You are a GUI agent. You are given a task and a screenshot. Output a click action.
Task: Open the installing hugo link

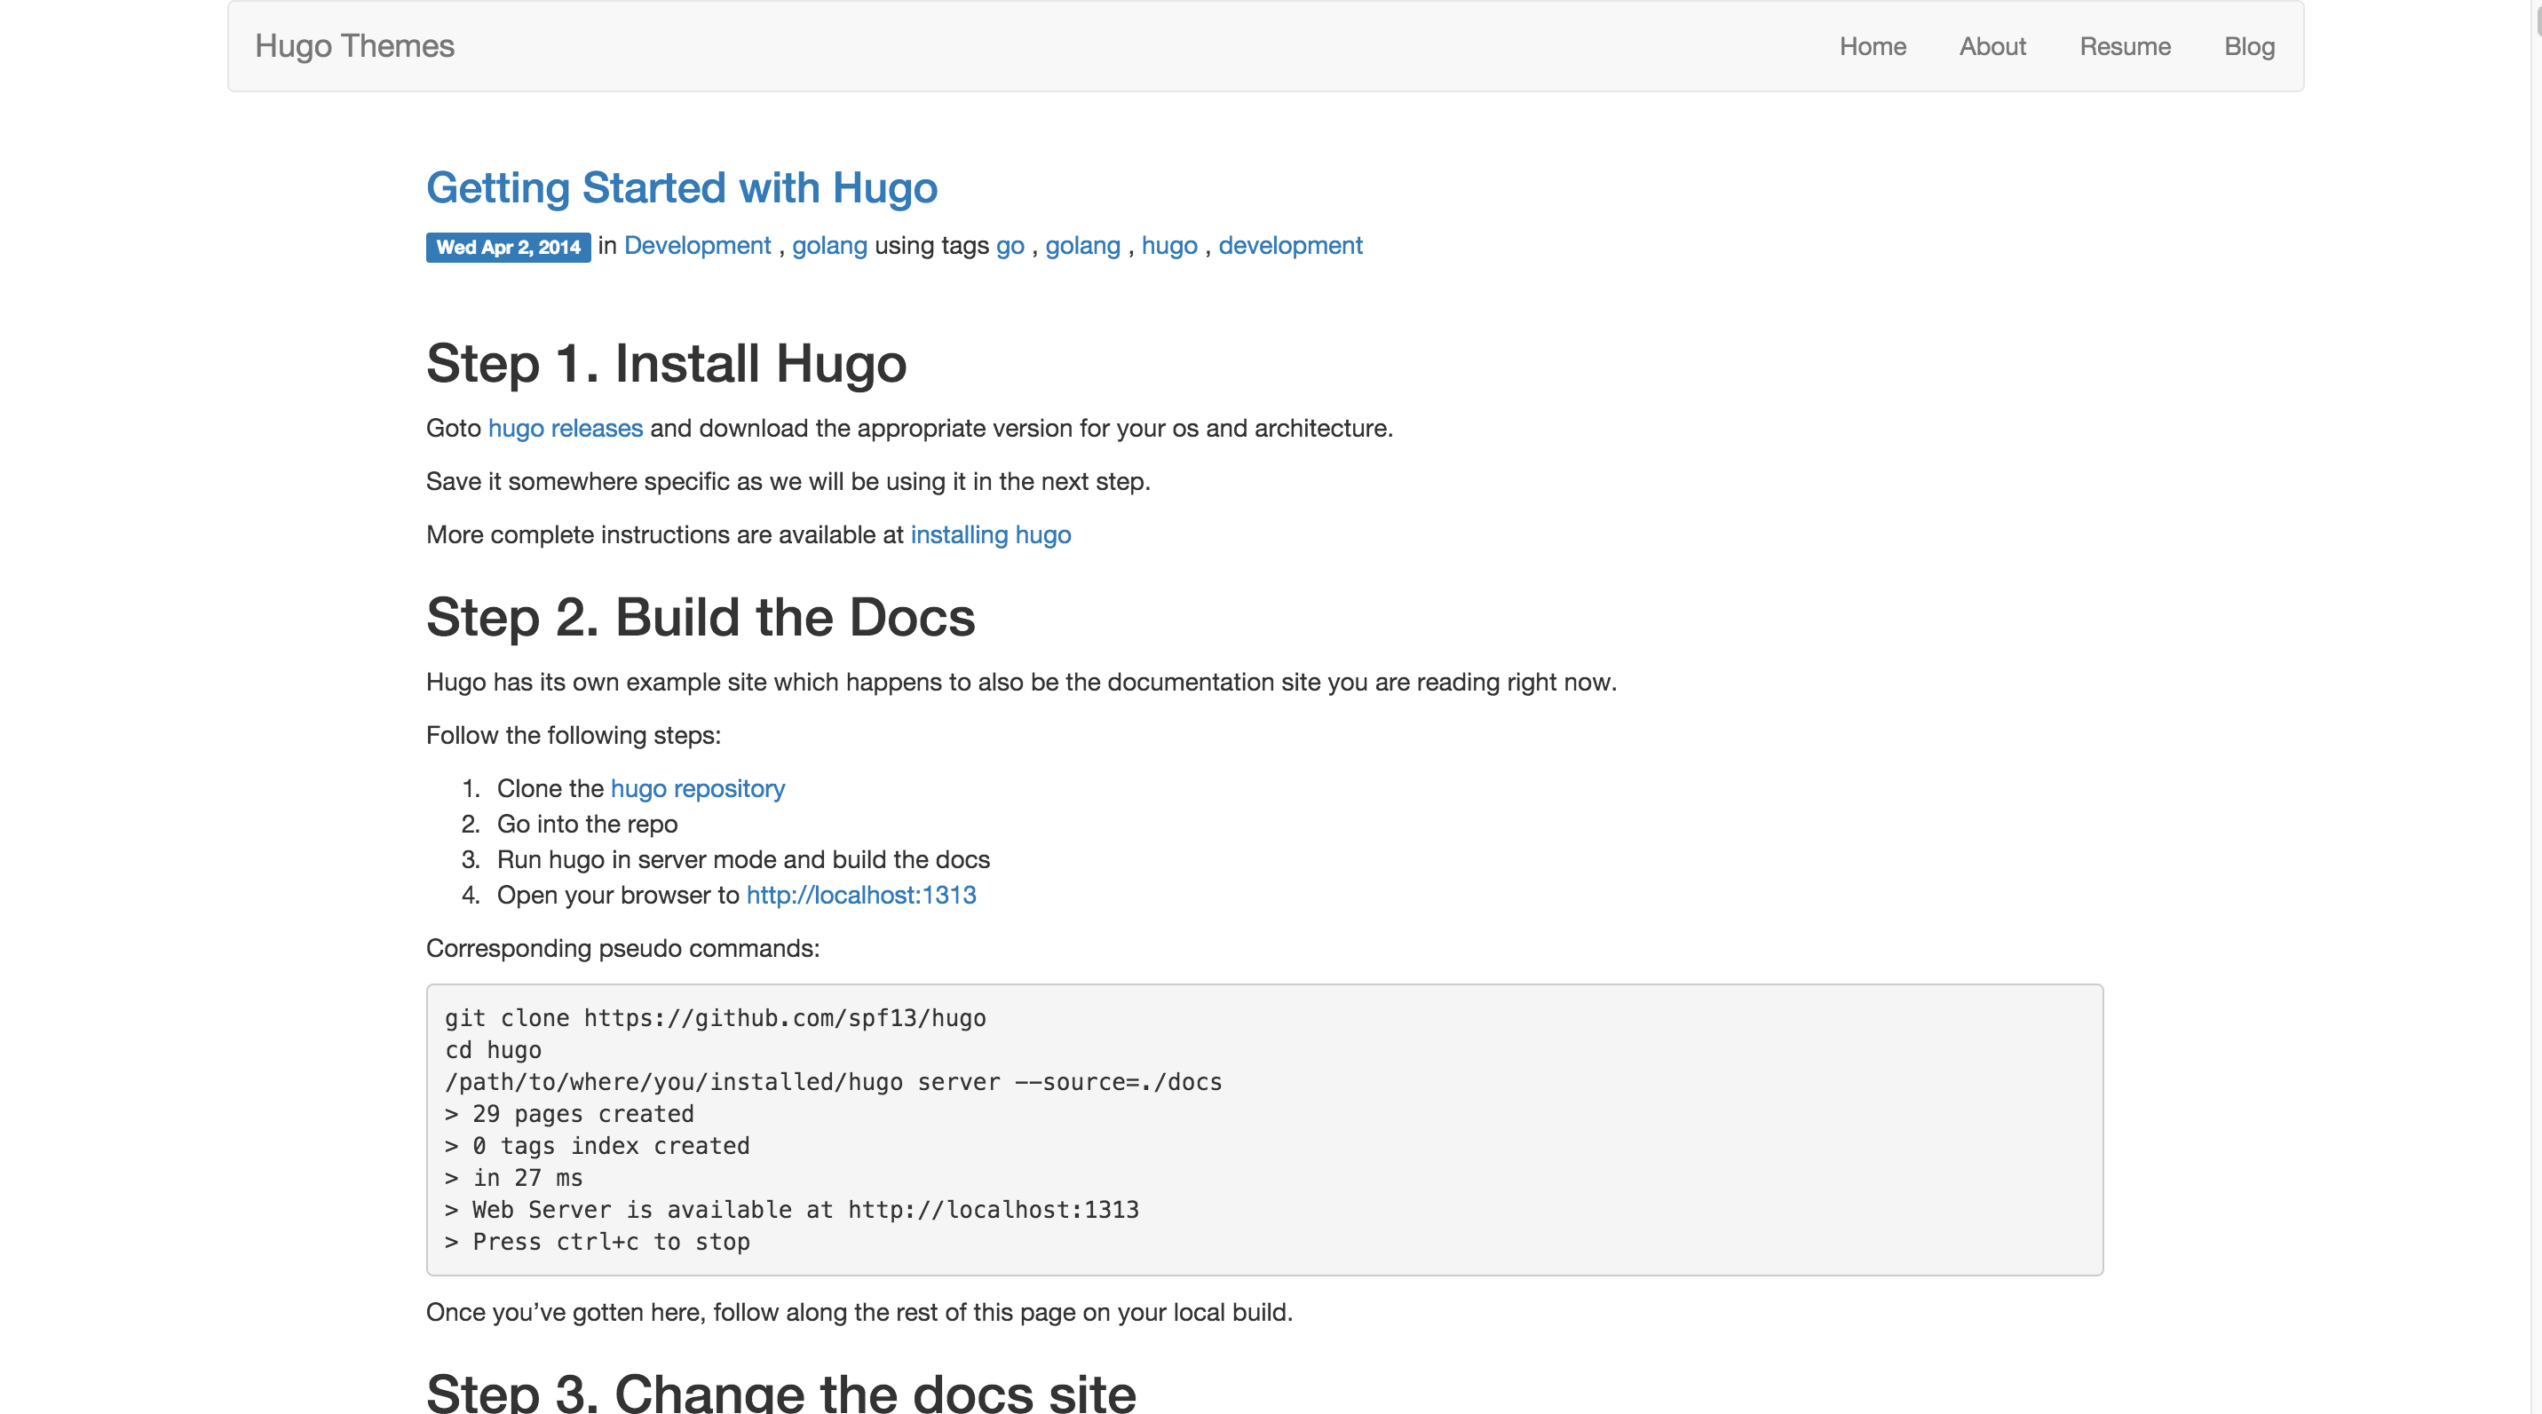[990, 535]
